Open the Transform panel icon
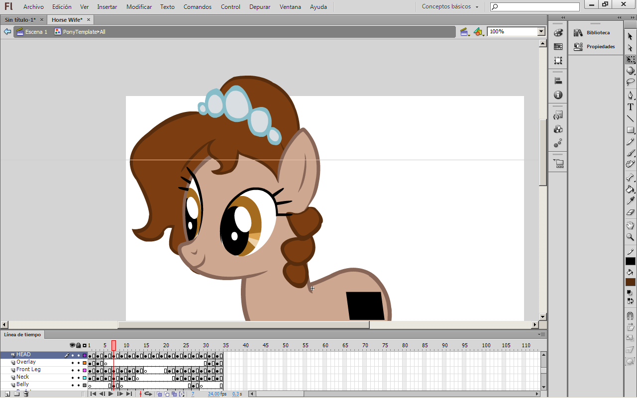 pos(558,61)
